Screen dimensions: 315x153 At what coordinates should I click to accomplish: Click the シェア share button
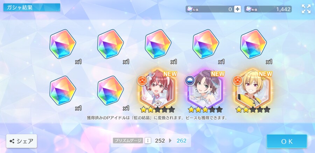tap(21, 141)
